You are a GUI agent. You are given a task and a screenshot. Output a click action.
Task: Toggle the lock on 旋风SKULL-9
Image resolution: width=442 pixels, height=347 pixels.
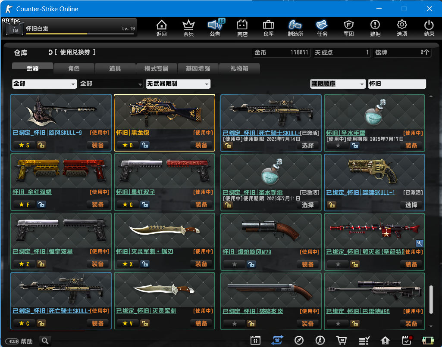point(41,145)
